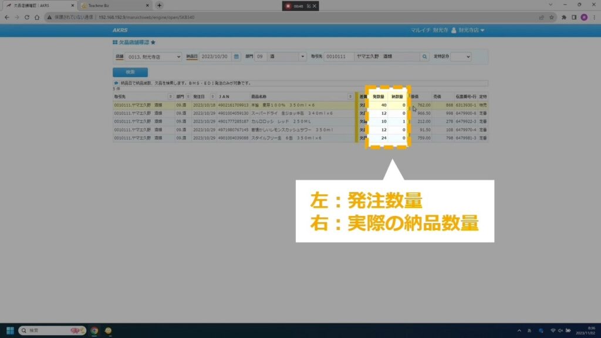601x338 pixels.
Task: Open the 部門 department dropdown
Action: [x=303, y=57]
